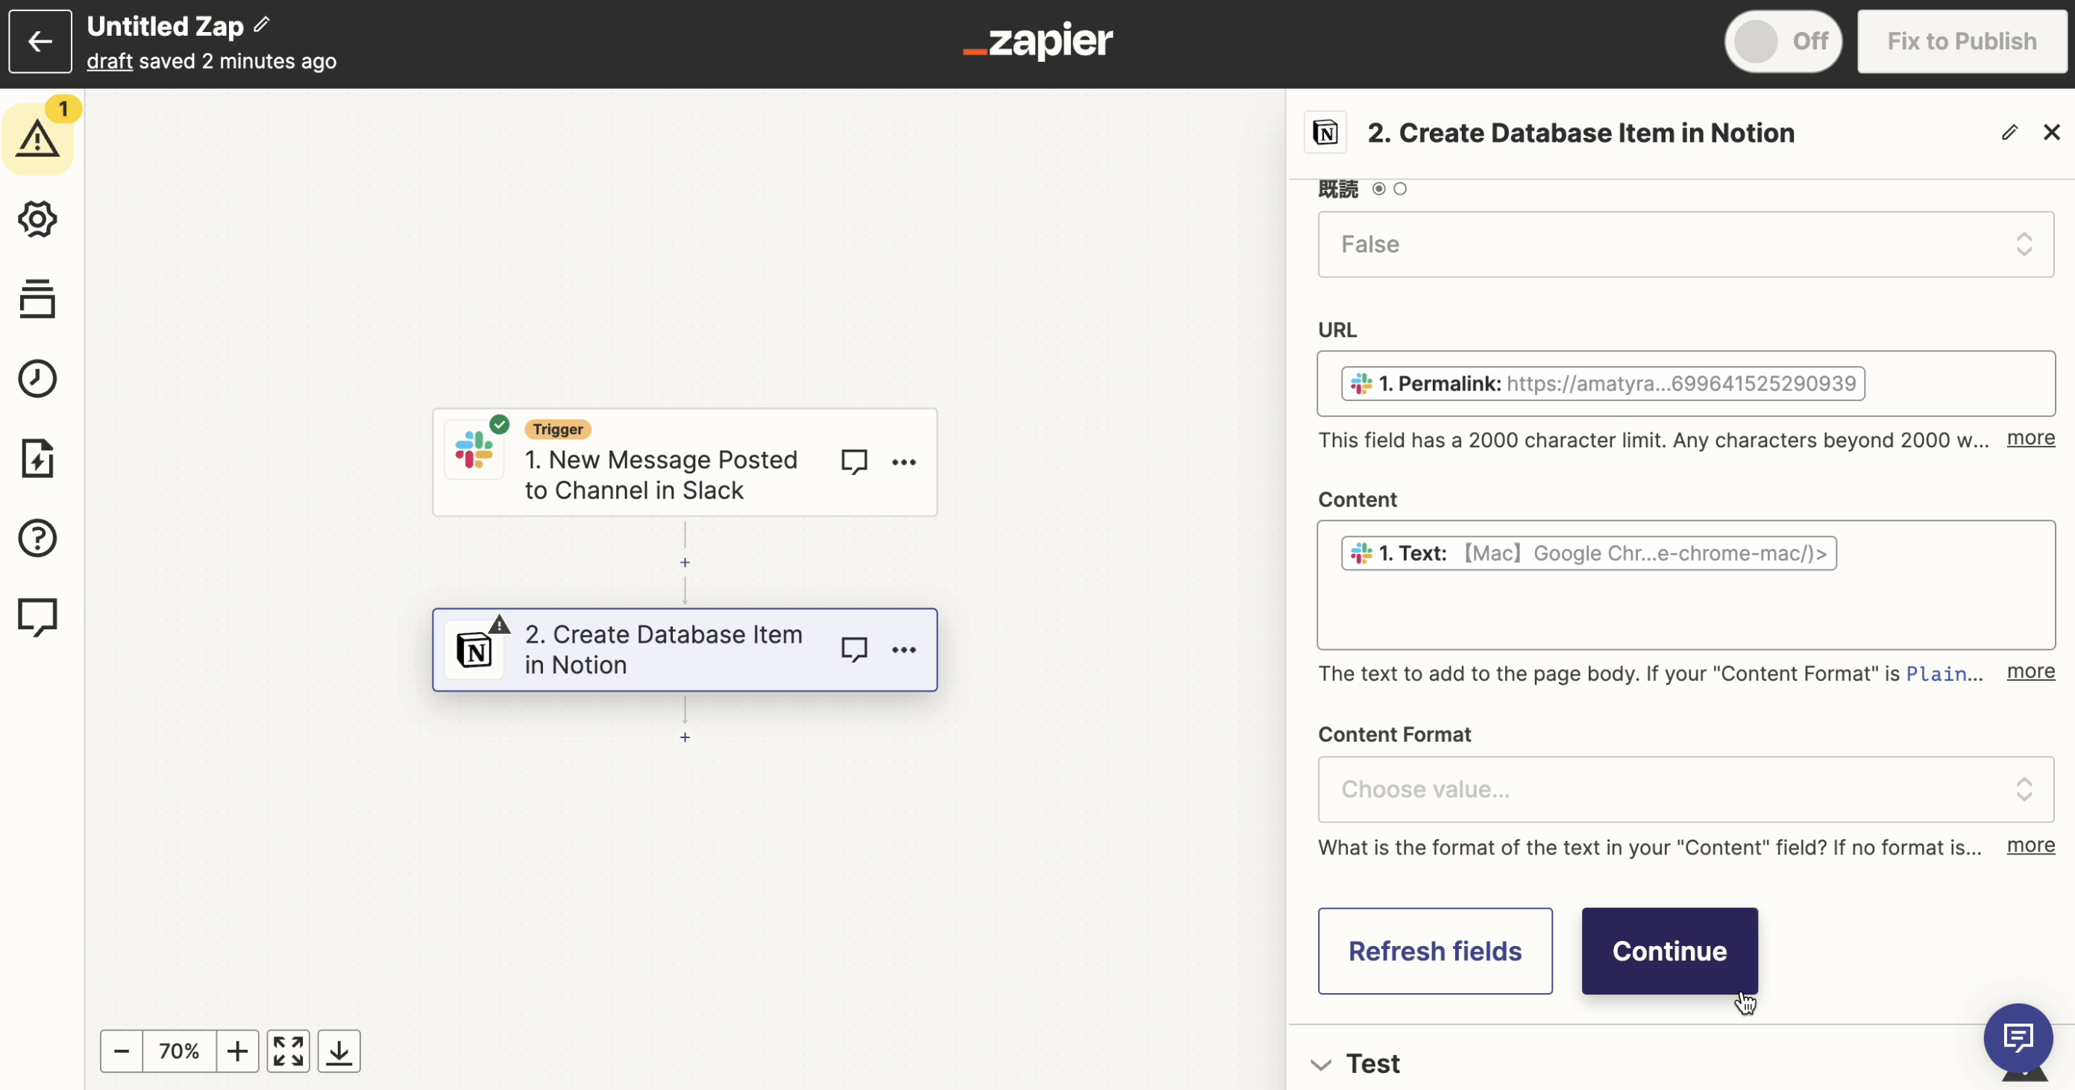Open Zap settings gear icon

(x=37, y=219)
